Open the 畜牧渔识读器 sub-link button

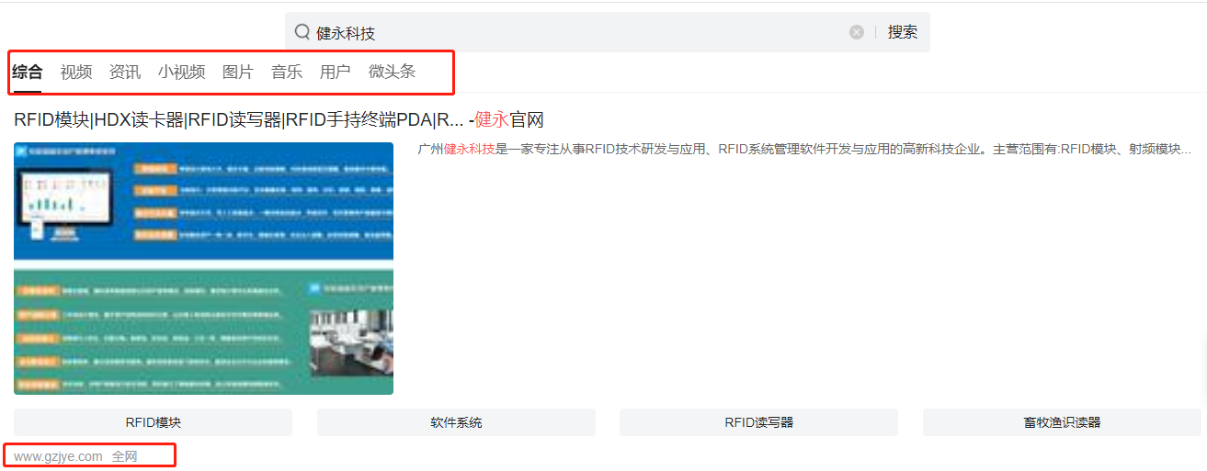point(1062,422)
